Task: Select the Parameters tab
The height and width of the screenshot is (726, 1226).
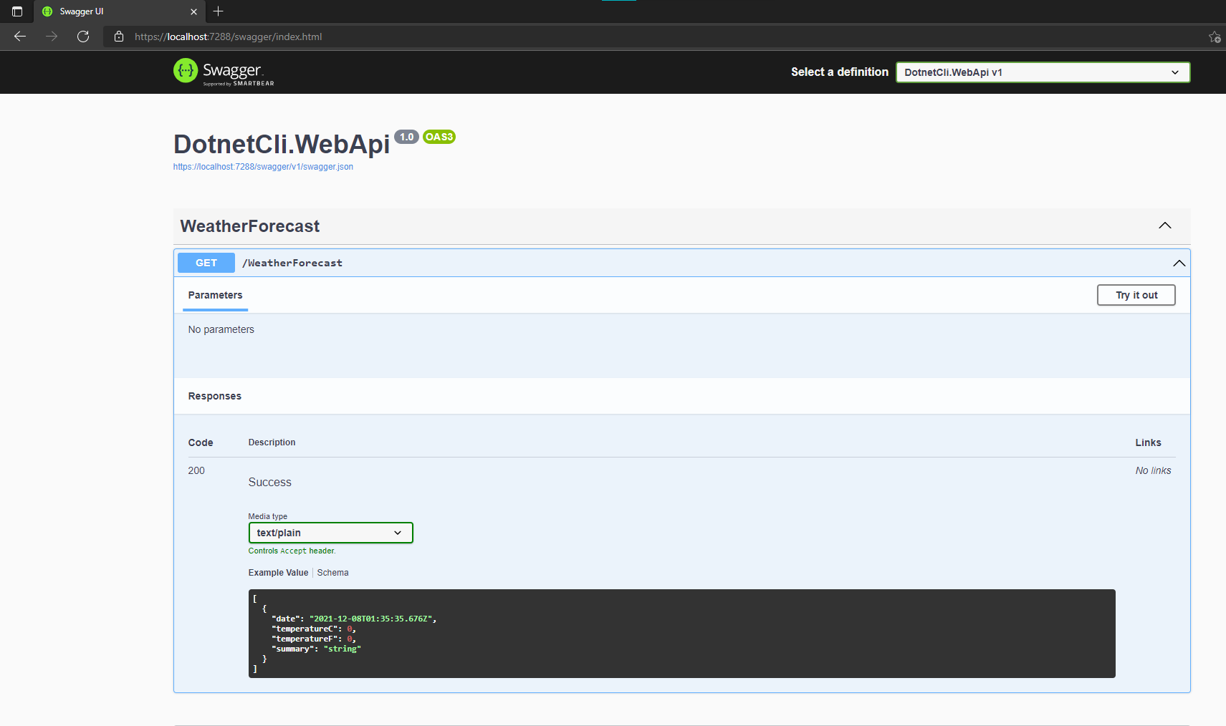Action: point(215,295)
